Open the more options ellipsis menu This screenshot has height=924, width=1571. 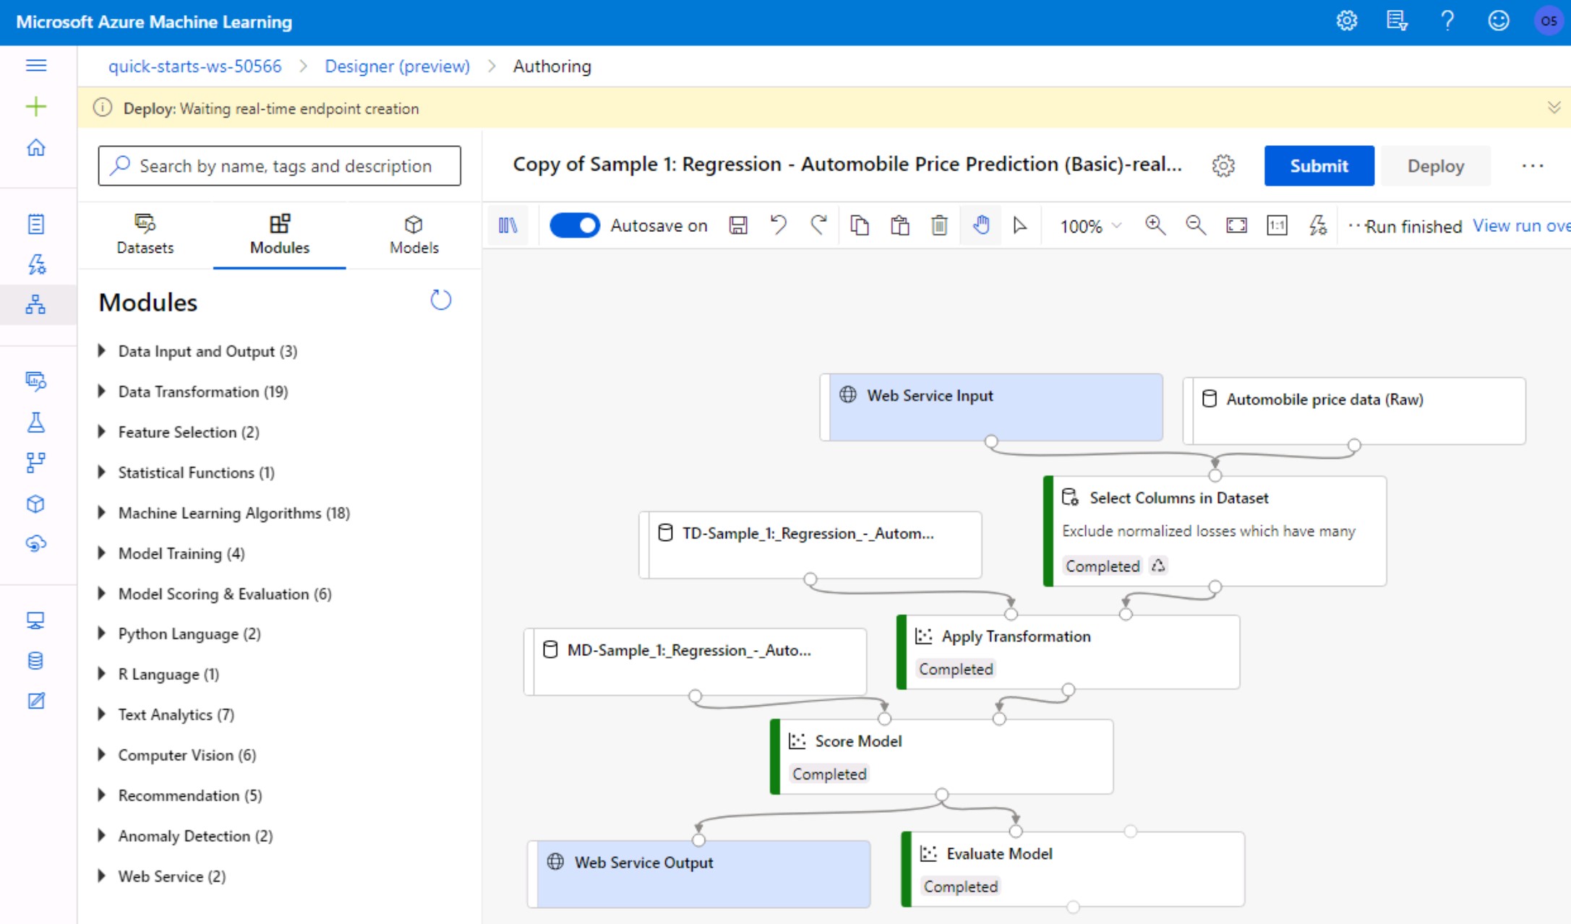[1532, 165]
